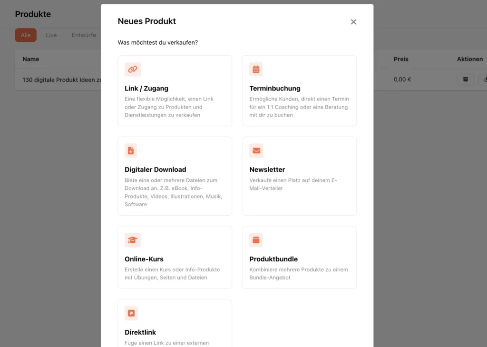Choose the Online-Kurs card description
This screenshot has height=347, width=487.
click(172, 274)
